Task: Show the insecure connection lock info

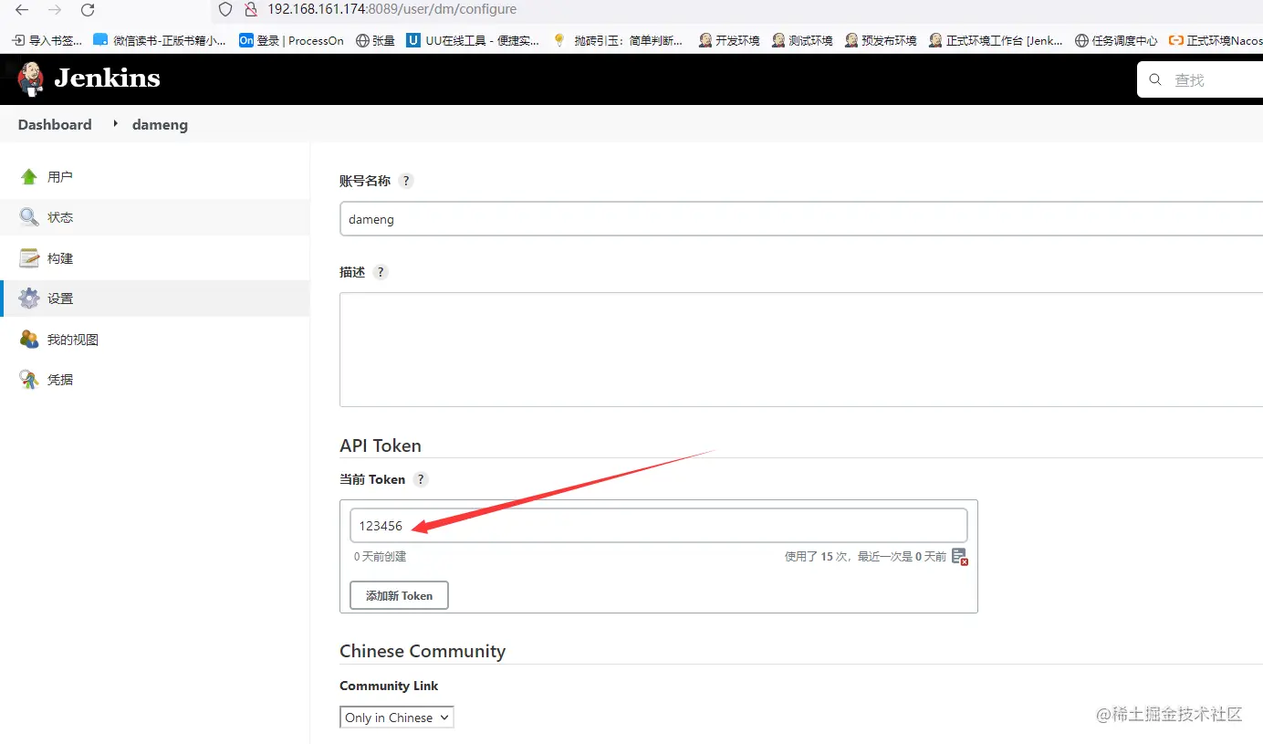Action: 251,9
